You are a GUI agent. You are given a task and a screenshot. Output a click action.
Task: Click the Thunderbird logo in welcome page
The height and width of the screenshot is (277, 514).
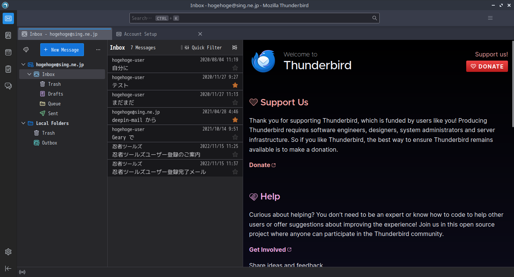coord(263,61)
